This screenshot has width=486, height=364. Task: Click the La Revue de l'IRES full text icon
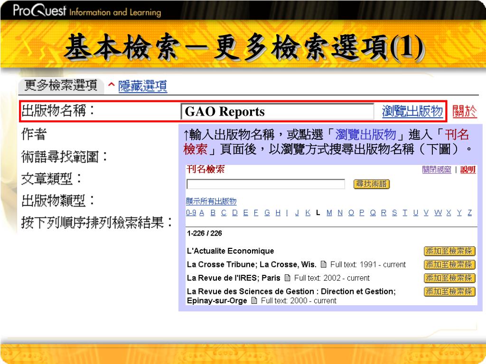coord(287,278)
